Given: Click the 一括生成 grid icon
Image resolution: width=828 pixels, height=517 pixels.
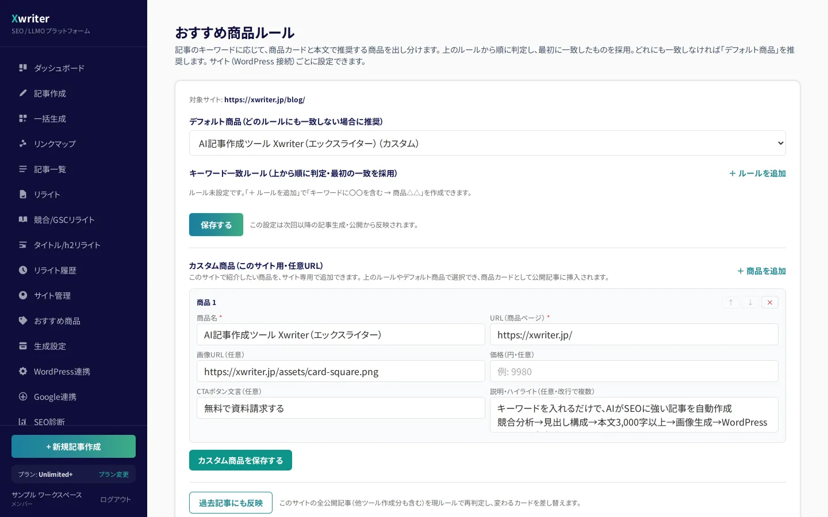Looking at the screenshot, I should tap(23, 118).
